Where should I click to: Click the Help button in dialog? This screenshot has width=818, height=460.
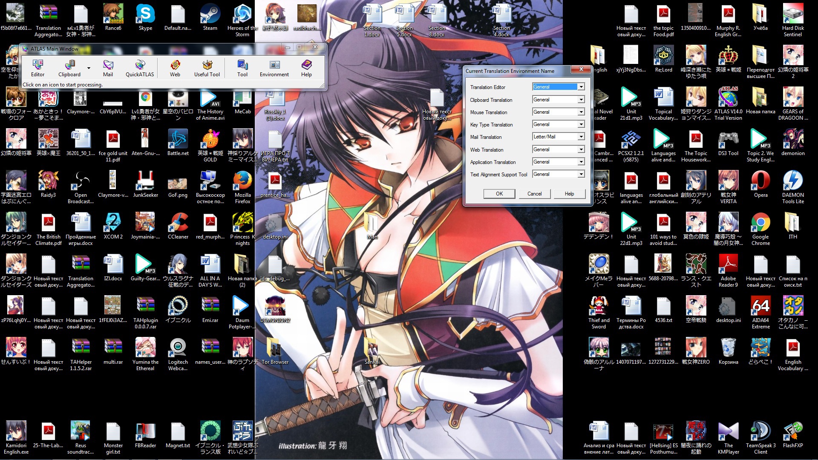click(569, 194)
